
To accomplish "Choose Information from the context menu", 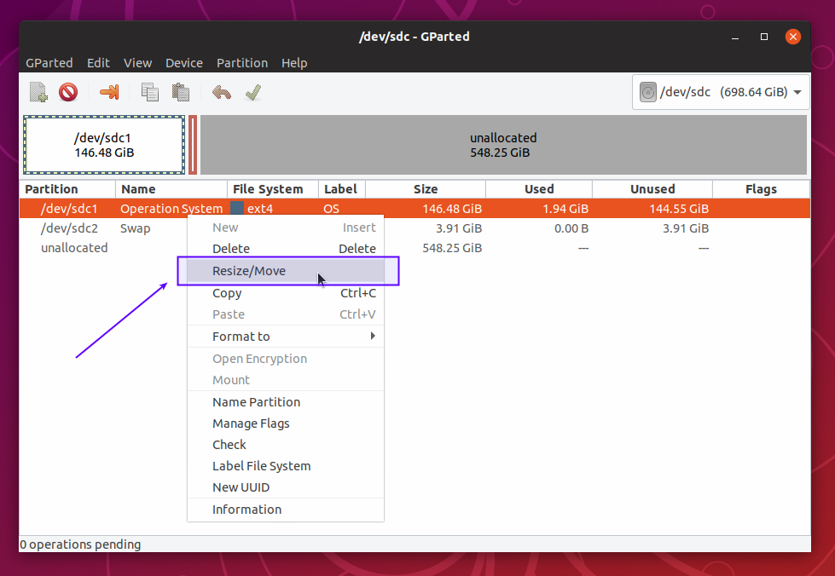I will click(246, 510).
